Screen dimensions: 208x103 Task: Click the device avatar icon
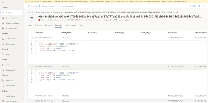pos(31,18)
